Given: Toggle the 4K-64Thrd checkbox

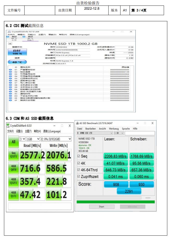Looking at the screenshot, I should [79, 170].
